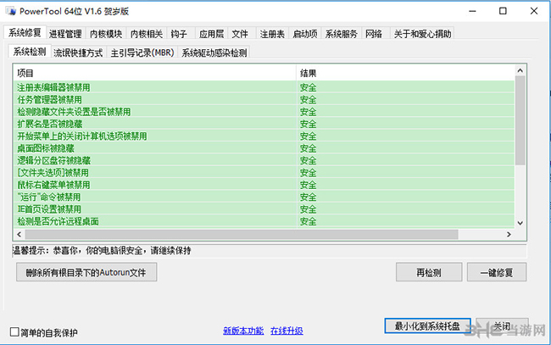
Task: Click 安全 result for 注册表编辑器被禁用
Action: pos(309,87)
